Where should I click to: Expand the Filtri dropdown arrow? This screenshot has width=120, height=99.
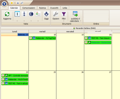(x=64, y=21)
